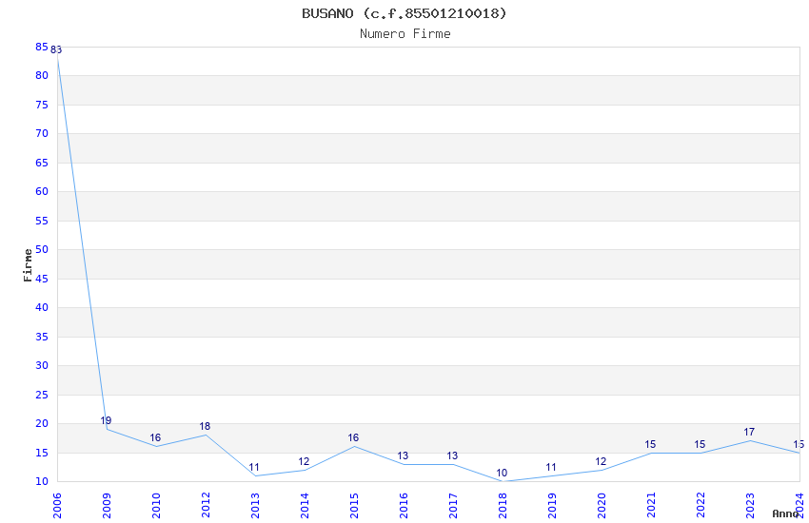809x523 pixels.
Task: Click the x-axis year label 2006
Action: [57, 505]
